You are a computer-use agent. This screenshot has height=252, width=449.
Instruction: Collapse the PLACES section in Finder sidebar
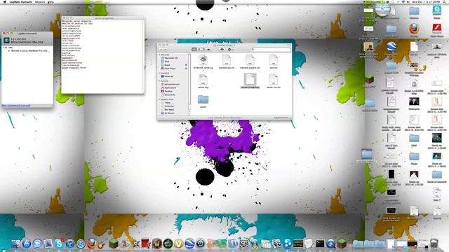pyautogui.click(x=159, y=81)
